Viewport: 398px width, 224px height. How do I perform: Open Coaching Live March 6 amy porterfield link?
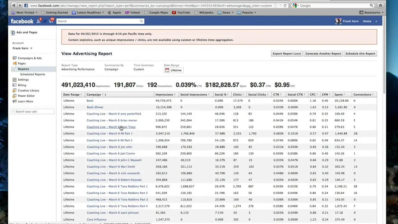coord(114,114)
